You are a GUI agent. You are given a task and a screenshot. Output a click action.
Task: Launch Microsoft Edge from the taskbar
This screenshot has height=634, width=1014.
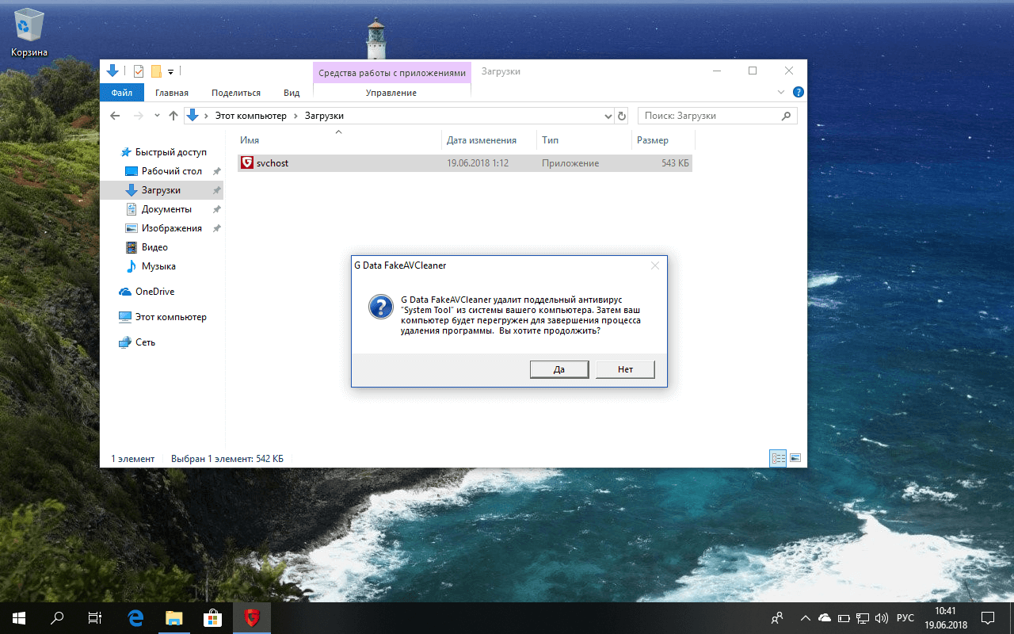tap(135, 618)
